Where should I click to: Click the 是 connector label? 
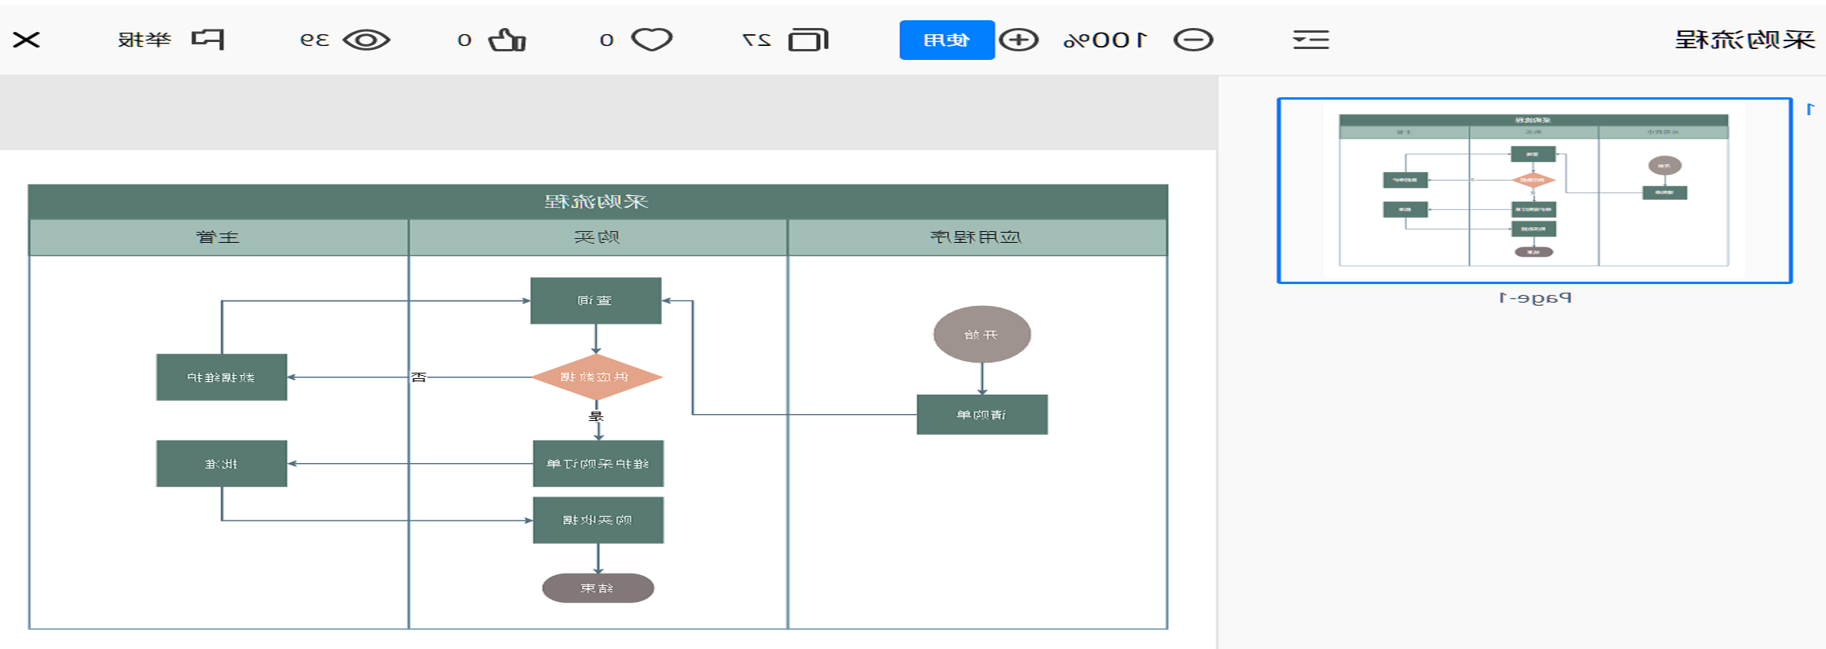[x=596, y=416]
